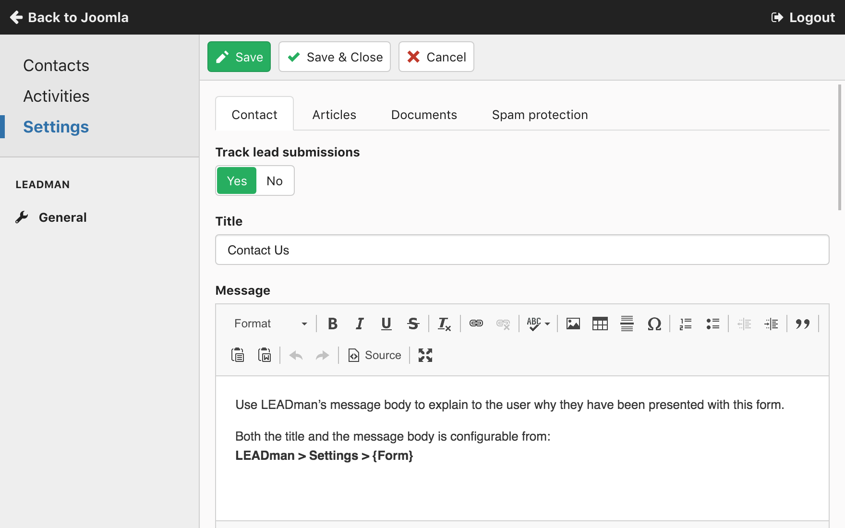This screenshot has height=528, width=845.
Task: Maximize the editor with the fullscreen icon
Action: click(x=425, y=355)
